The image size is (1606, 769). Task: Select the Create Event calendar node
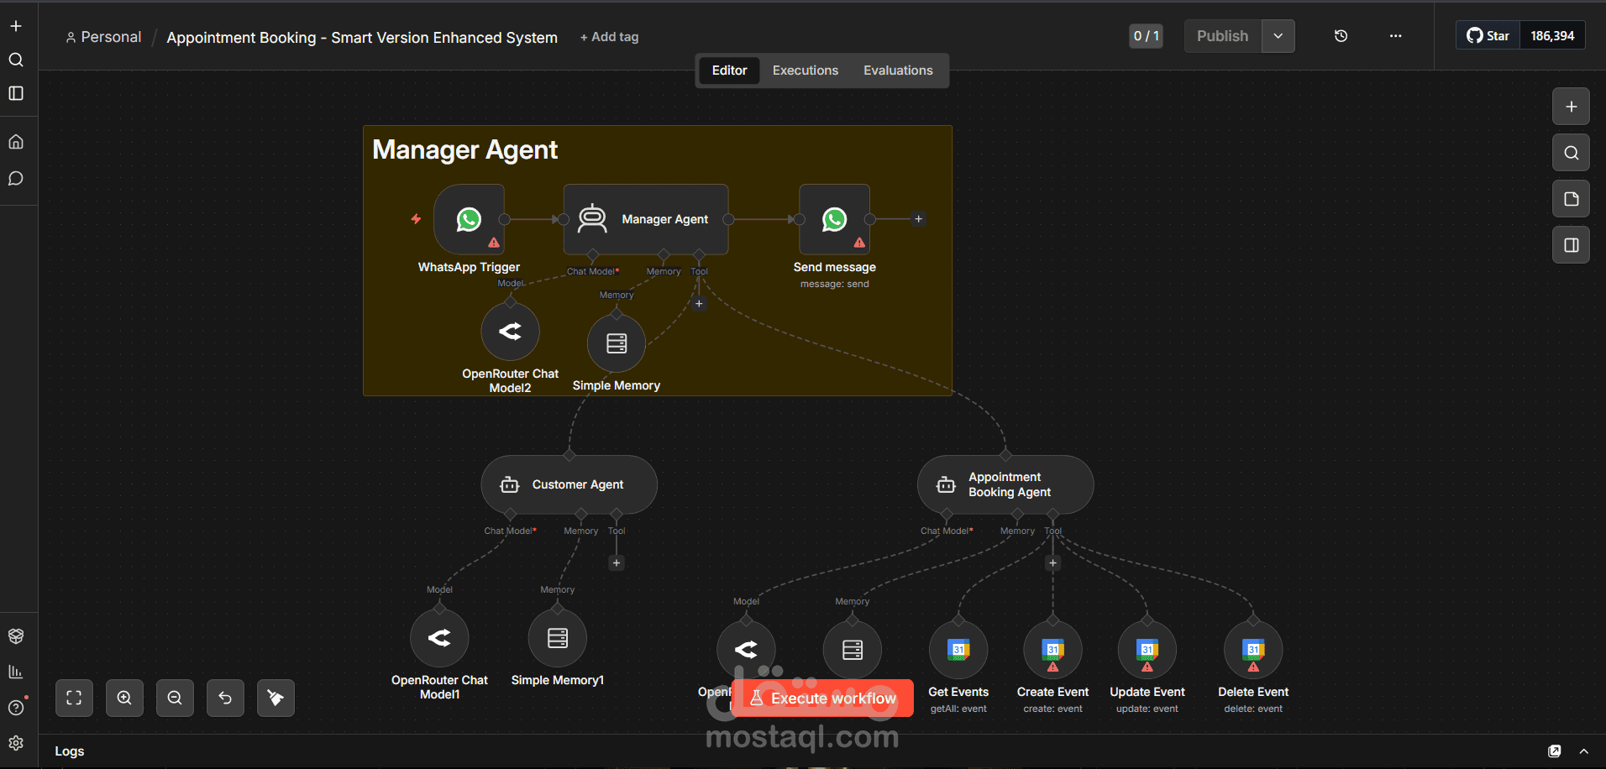pos(1052,650)
